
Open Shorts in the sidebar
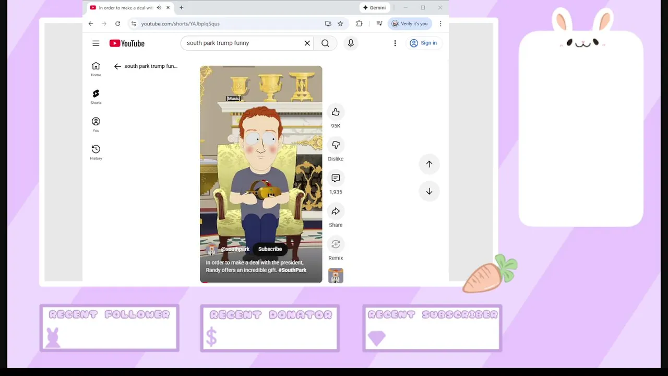click(x=96, y=97)
